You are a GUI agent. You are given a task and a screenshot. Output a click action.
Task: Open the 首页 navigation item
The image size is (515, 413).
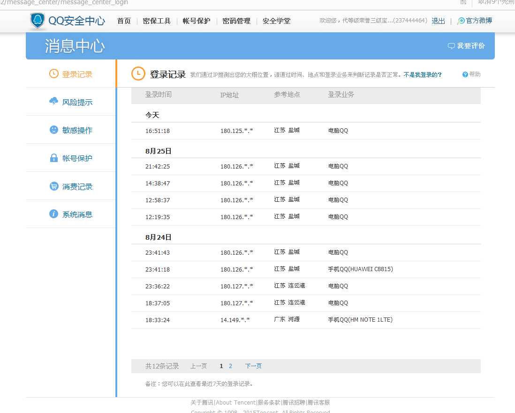[x=124, y=21]
